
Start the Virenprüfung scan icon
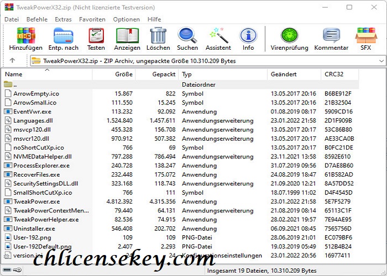[x=289, y=36]
